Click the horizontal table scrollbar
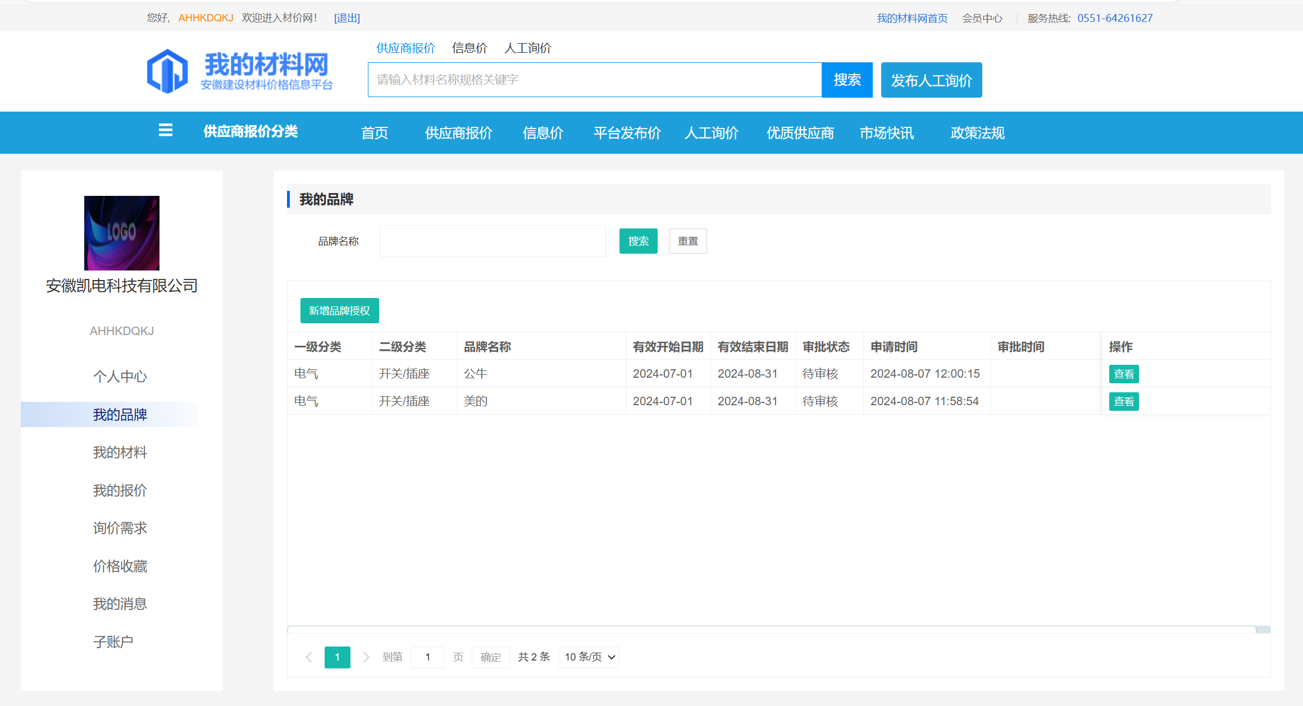 [771, 630]
